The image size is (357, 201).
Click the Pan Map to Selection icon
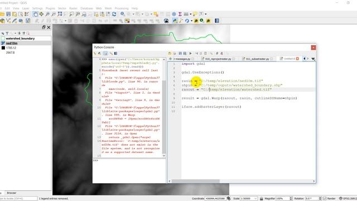tap(41, 14)
